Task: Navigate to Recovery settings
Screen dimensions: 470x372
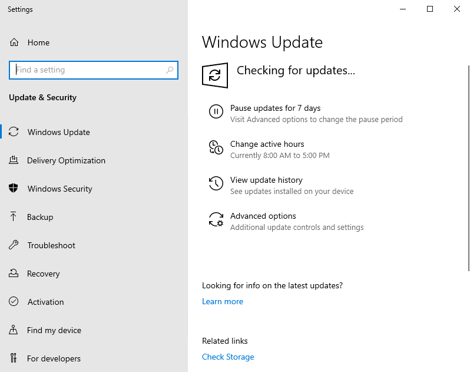Action: coord(43,274)
